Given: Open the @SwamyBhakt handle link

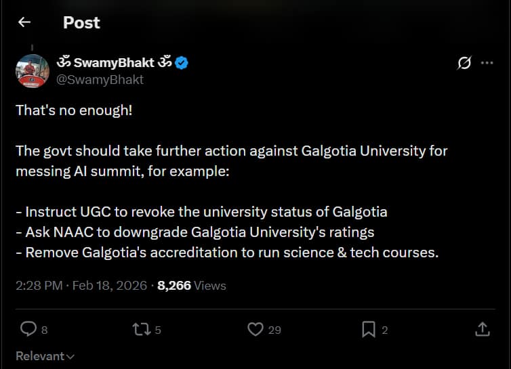Looking at the screenshot, I should (100, 79).
